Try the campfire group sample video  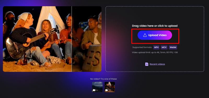(x=110, y=87)
